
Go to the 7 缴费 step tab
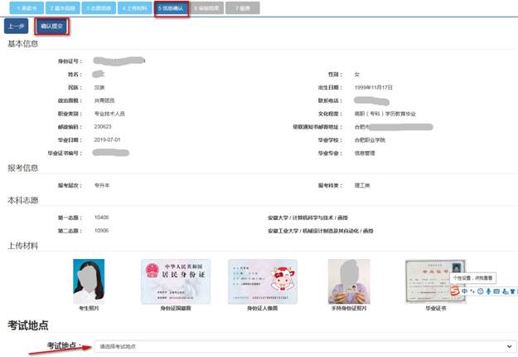[244, 7]
